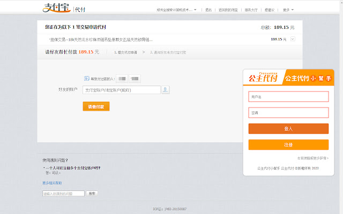Click the 使用遇到问题？ heading

(x=55, y=160)
